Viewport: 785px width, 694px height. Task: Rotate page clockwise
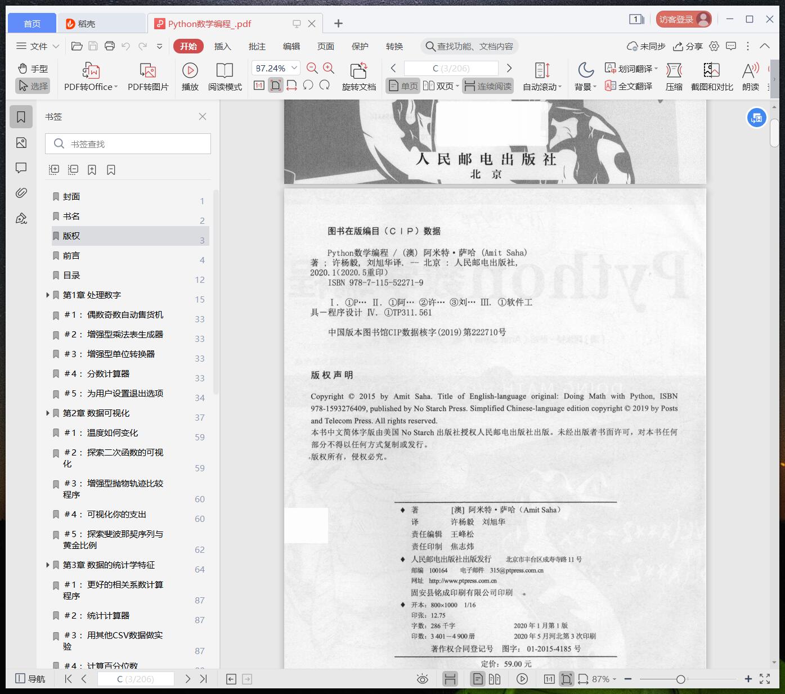(x=325, y=85)
